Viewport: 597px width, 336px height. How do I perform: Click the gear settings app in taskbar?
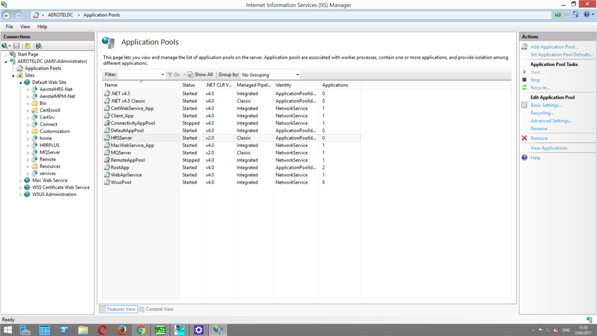pyautogui.click(x=199, y=330)
